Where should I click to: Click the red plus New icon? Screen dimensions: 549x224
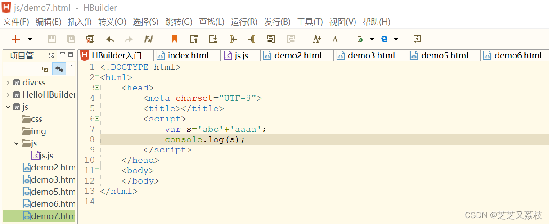(x=16, y=39)
